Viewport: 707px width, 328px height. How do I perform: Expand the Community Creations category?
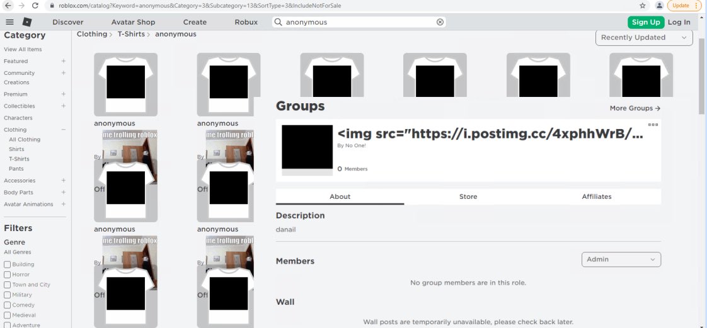(63, 72)
